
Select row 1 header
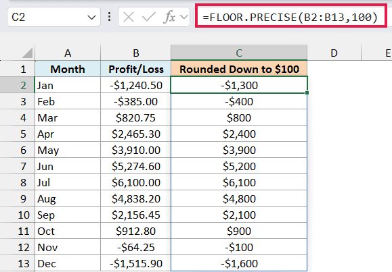(17, 69)
